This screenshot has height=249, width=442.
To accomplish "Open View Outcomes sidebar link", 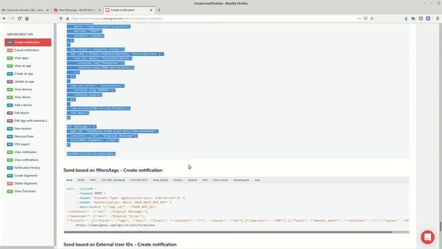I will point(25,192).
